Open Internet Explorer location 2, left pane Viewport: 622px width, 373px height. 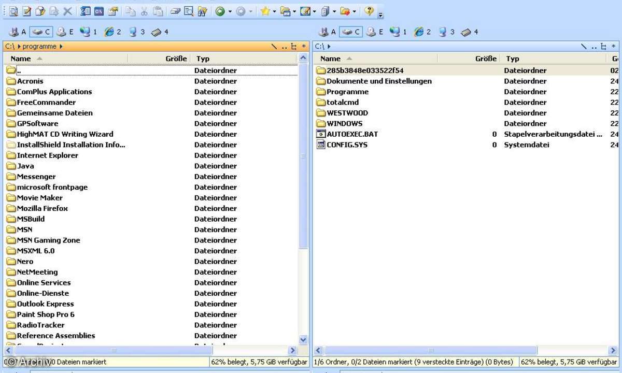point(112,32)
